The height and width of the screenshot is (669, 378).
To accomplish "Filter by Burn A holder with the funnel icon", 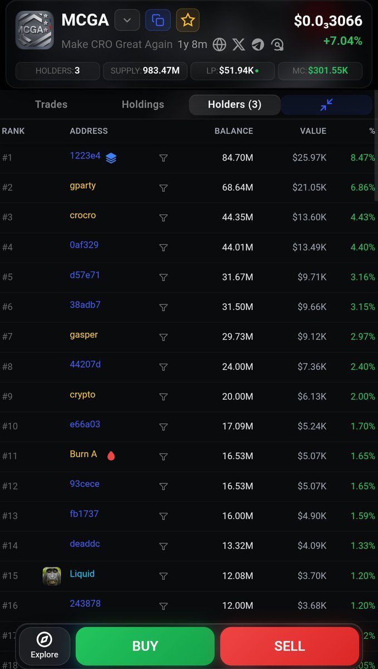I will click(163, 457).
